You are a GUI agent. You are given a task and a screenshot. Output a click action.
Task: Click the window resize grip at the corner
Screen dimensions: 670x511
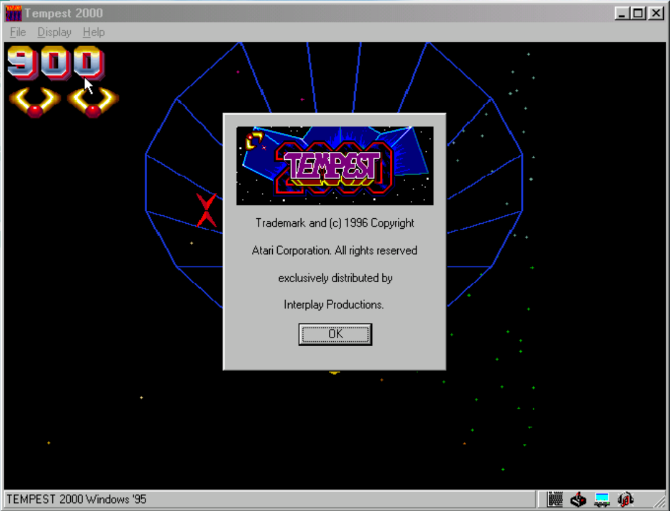[660, 502]
